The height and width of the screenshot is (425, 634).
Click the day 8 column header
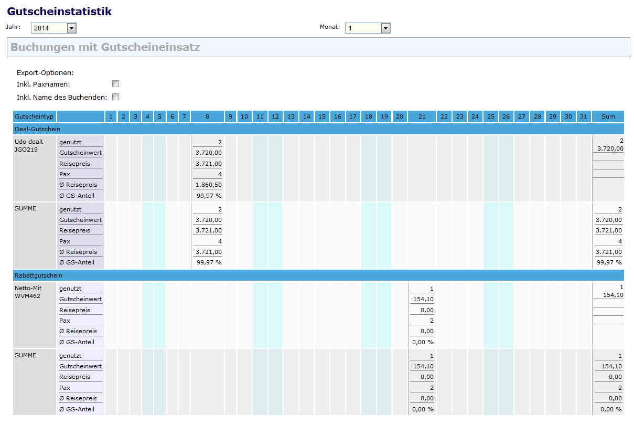pyautogui.click(x=207, y=116)
